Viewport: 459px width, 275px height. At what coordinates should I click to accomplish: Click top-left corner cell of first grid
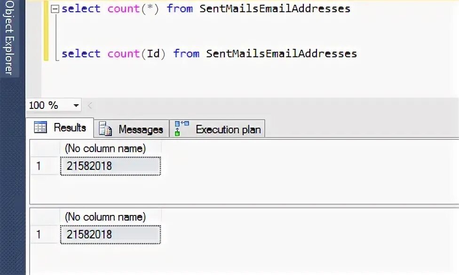coord(44,148)
